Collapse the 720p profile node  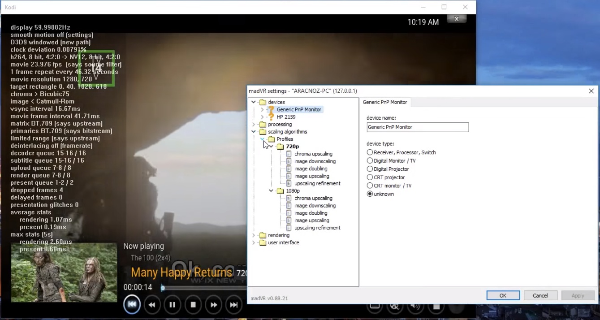tap(272, 147)
